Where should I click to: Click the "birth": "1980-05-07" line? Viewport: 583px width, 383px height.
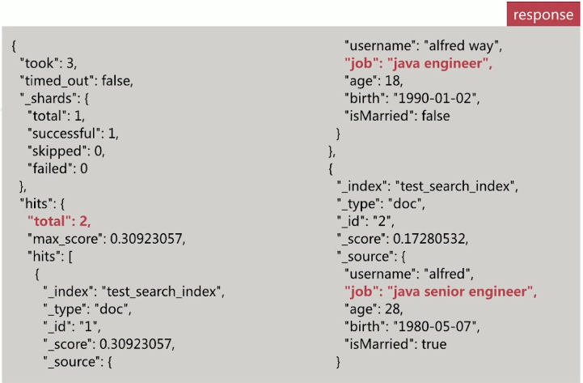pyautogui.click(x=412, y=327)
